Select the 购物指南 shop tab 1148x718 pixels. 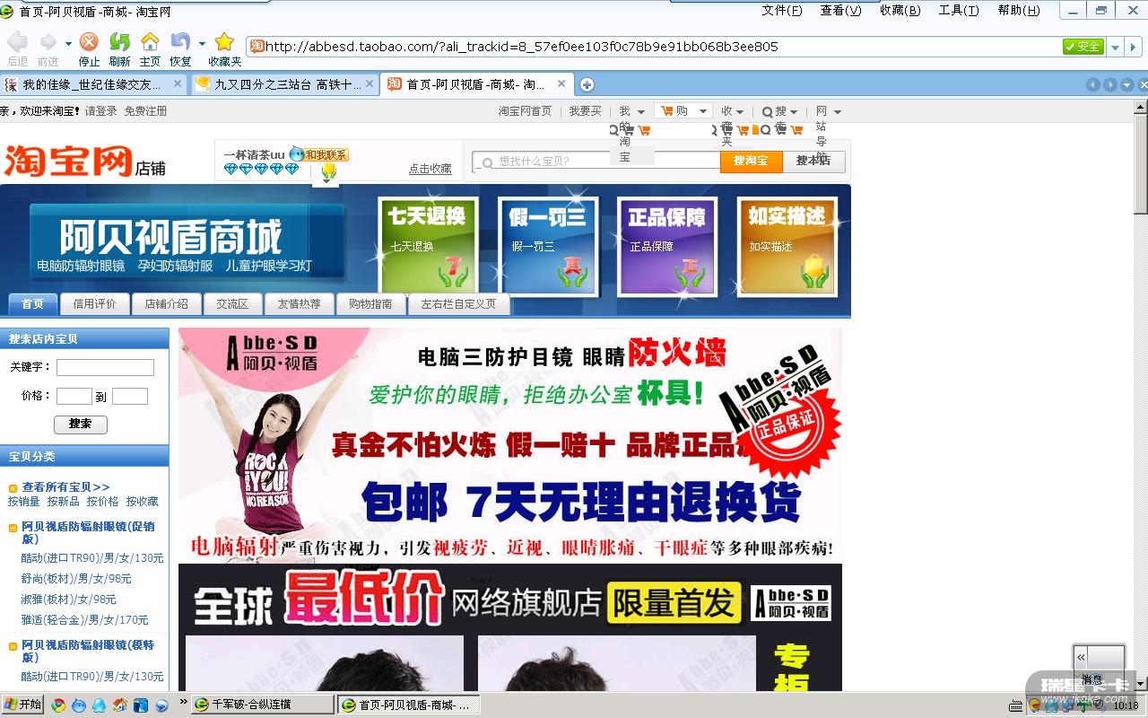[x=370, y=304]
